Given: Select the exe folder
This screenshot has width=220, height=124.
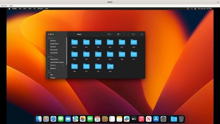Looking at the screenshot, I should [98, 43].
